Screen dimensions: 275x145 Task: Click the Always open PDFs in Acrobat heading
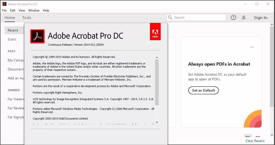[219, 64]
